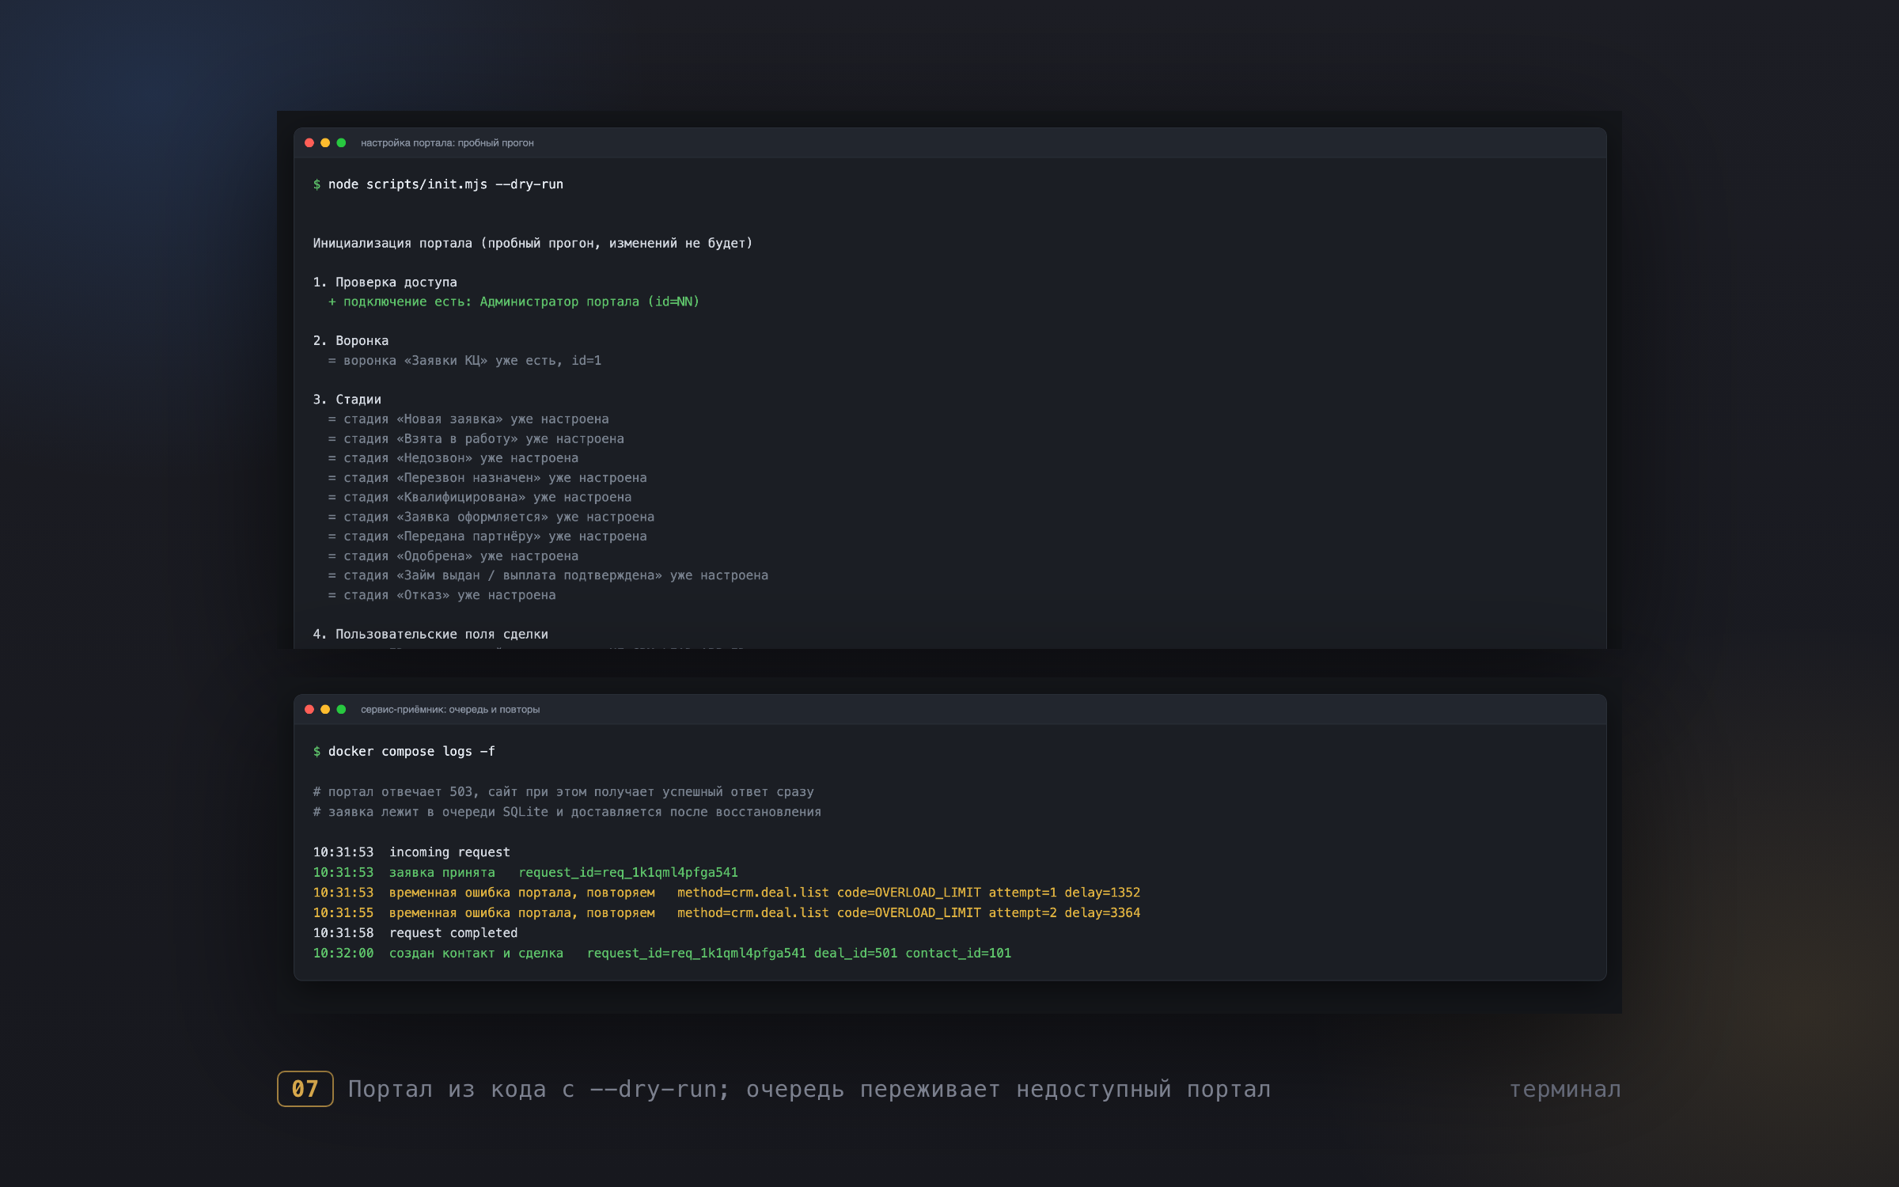The image size is (1899, 1187).
Task: Click line стадия «Недозвон» уже настроена
Action: coord(453,458)
